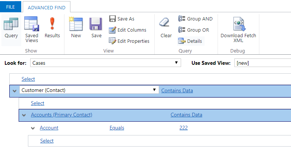Open Edit Columns
The height and width of the screenshot is (160, 291).
[x=127, y=30]
